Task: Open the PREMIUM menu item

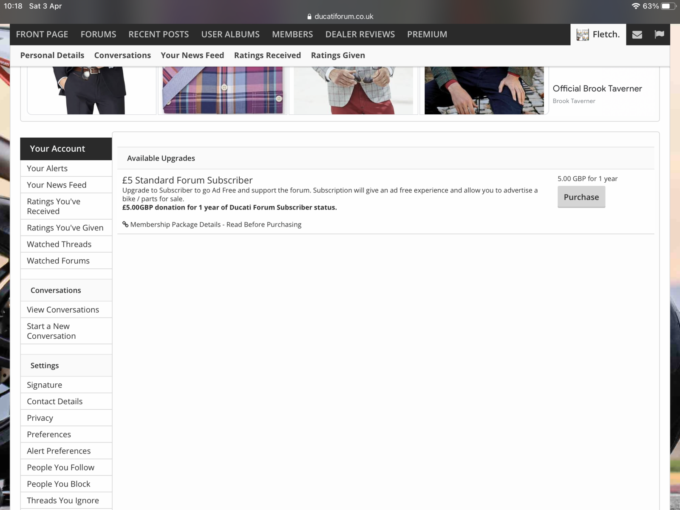Action: (x=427, y=34)
